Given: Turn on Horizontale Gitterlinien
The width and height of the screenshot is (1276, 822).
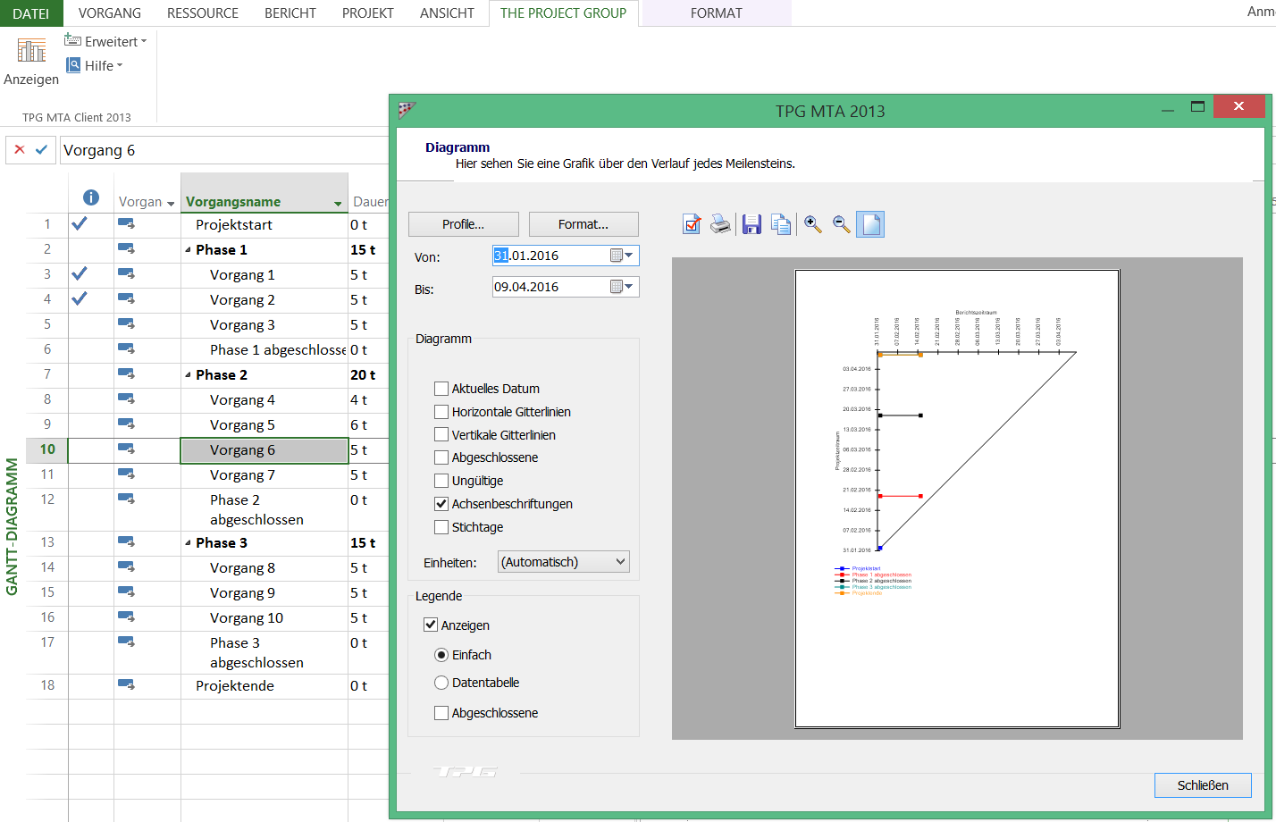Looking at the screenshot, I should click(x=441, y=412).
